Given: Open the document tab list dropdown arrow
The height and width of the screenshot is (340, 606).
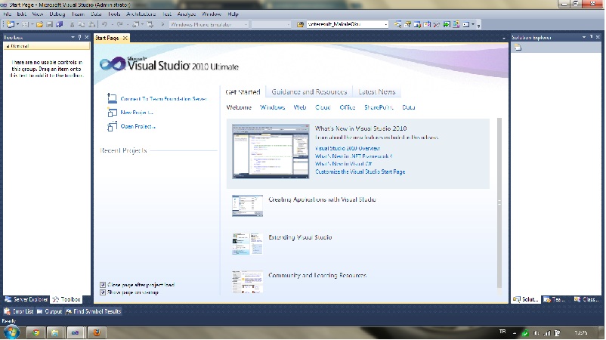Looking at the screenshot, I should (503, 39).
